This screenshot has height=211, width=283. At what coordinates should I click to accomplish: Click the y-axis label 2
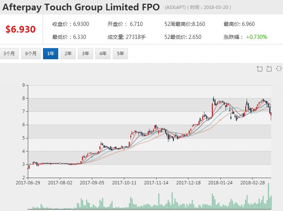24,177
